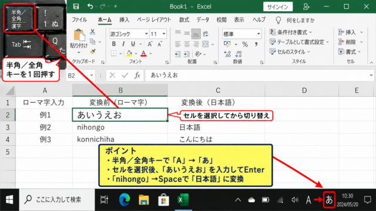The image size is (376, 211).
Task: Click the Redo arrow icon
Action: click(x=103, y=6)
